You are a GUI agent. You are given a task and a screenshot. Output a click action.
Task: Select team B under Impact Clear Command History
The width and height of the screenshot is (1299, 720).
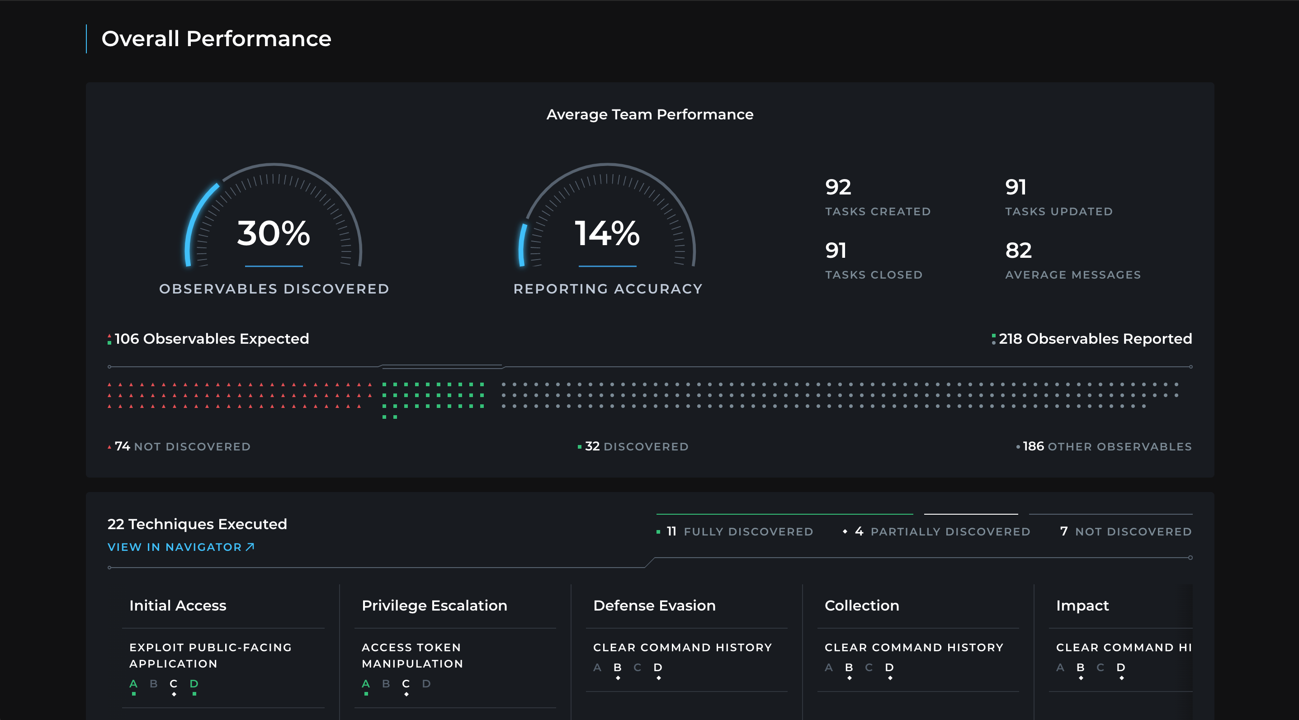tap(1080, 668)
